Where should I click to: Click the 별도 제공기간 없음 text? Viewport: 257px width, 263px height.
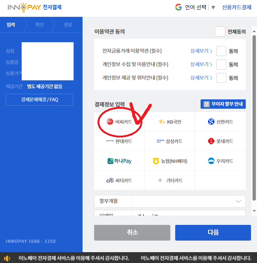click(x=44, y=86)
